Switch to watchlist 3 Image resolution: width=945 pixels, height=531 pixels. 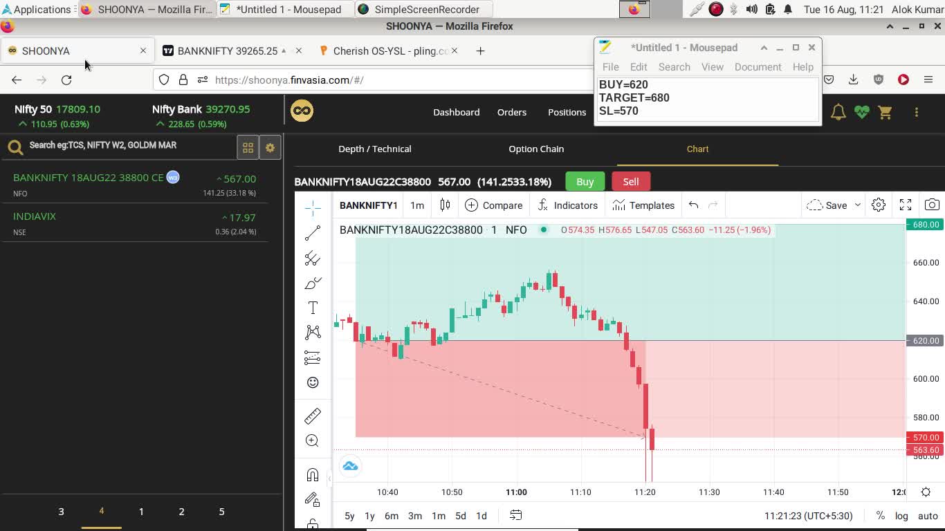point(61,512)
